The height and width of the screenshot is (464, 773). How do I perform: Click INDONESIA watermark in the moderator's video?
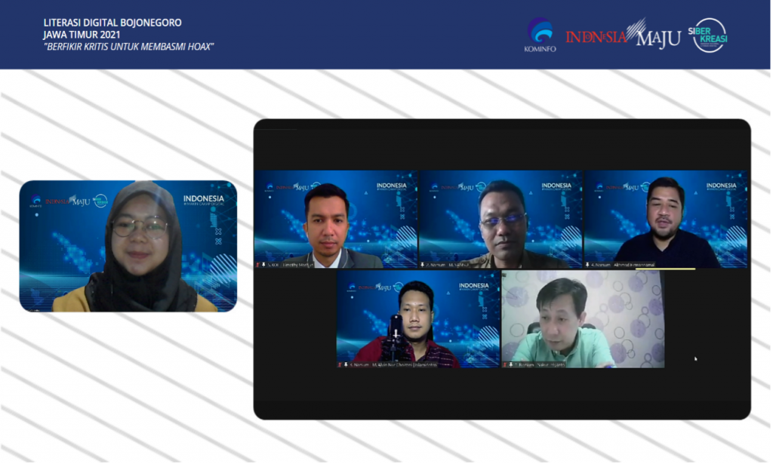[203, 200]
